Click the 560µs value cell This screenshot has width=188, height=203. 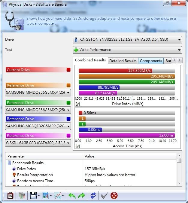89,181
